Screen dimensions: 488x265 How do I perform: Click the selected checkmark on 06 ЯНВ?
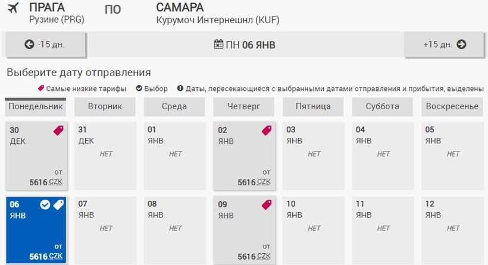[45, 205]
